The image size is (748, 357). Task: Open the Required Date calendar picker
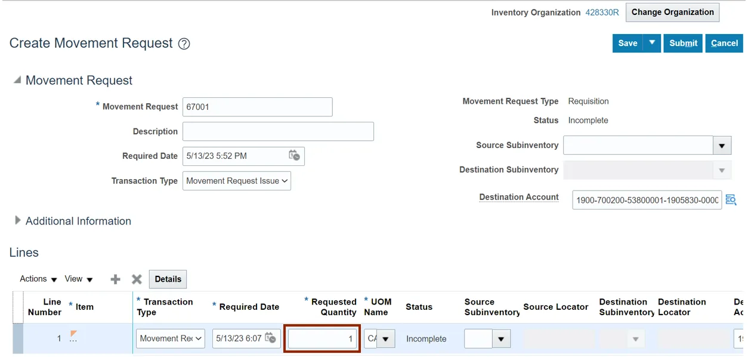(x=294, y=156)
